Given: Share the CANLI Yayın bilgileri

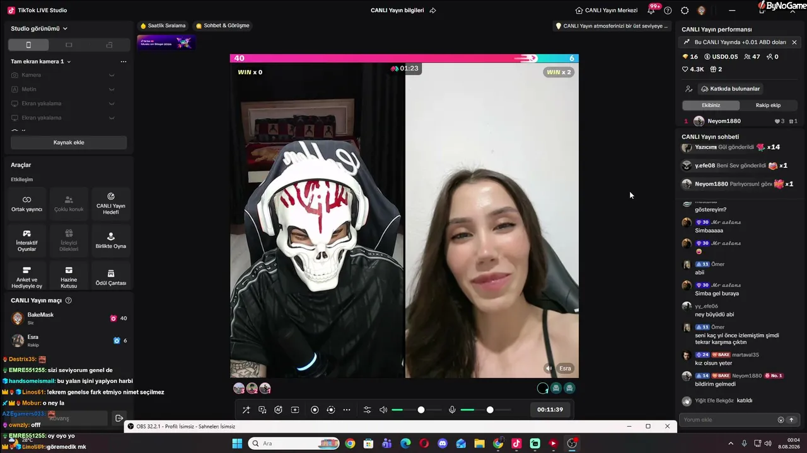Looking at the screenshot, I should (x=433, y=11).
